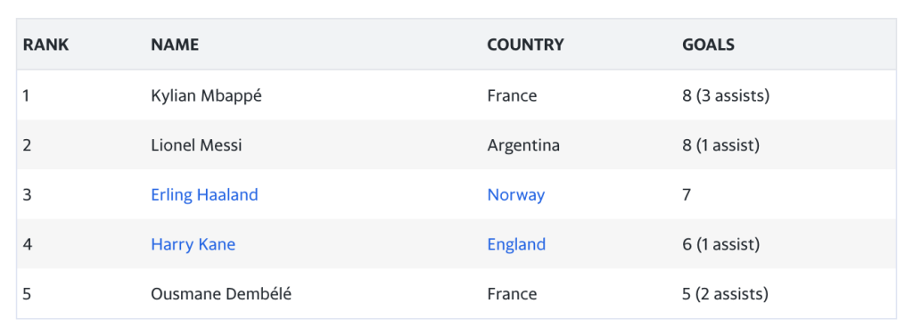The width and height of the screenshot is (913, 336).
Task: Select the Lionel Messi name cell
Action: coord(196,145)
